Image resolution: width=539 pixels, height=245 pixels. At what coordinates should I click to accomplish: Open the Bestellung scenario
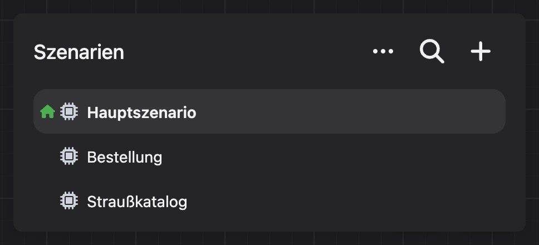click(x=124, y=158)
